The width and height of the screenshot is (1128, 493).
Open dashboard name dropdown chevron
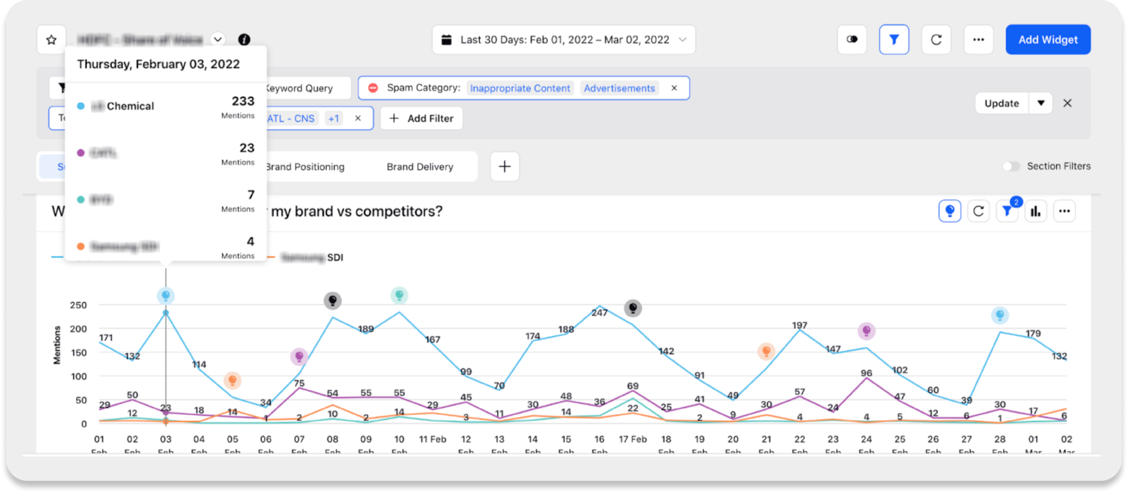click(x=218, y=40)
